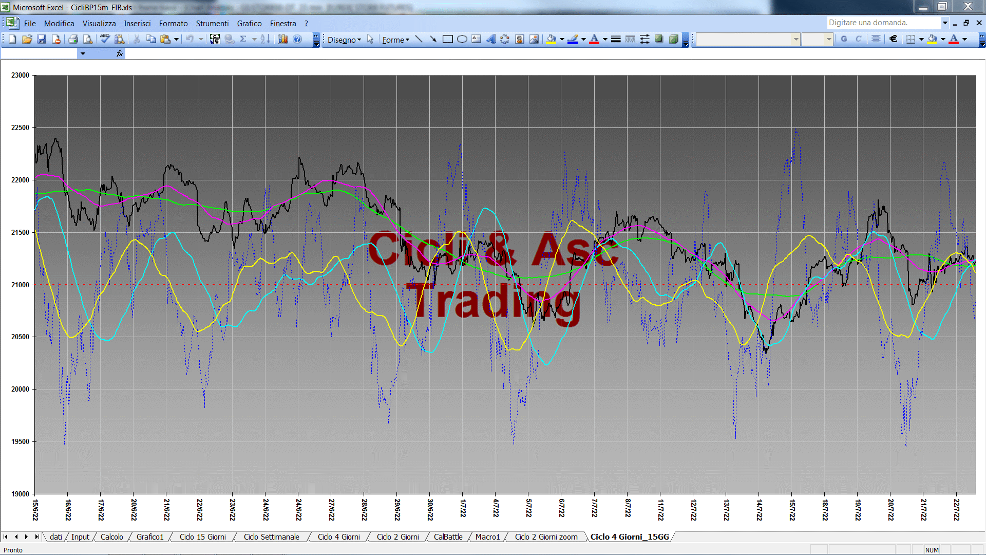Open Print Preview with the magnifier page icon
The width and height of the screenshot is (986, 555).
point(88,39)
